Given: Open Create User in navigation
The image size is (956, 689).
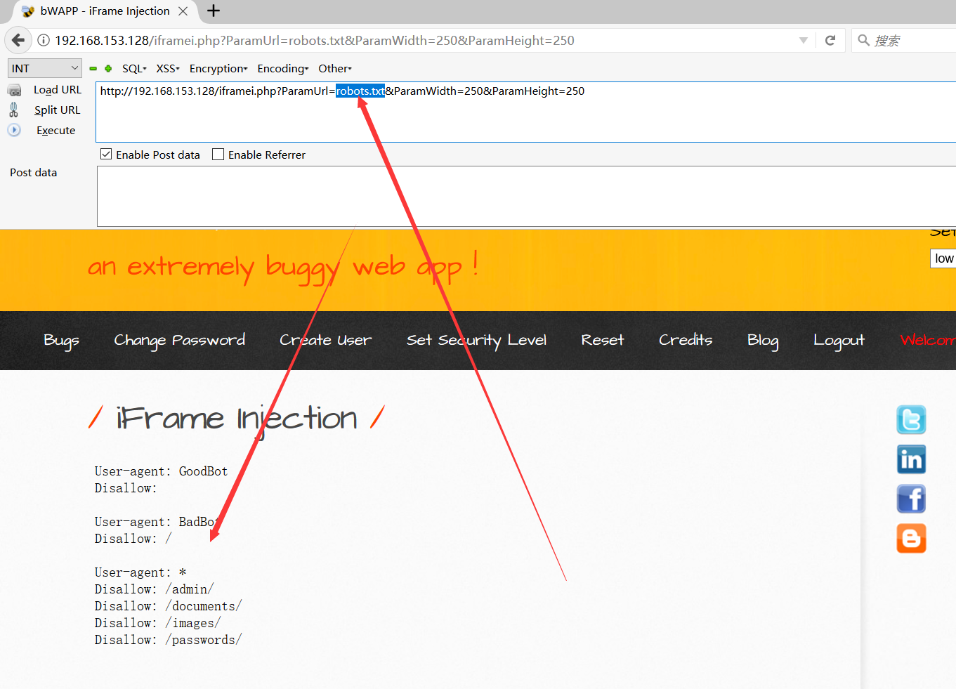Looking at the screenshot, I should [x=325, y=341].
